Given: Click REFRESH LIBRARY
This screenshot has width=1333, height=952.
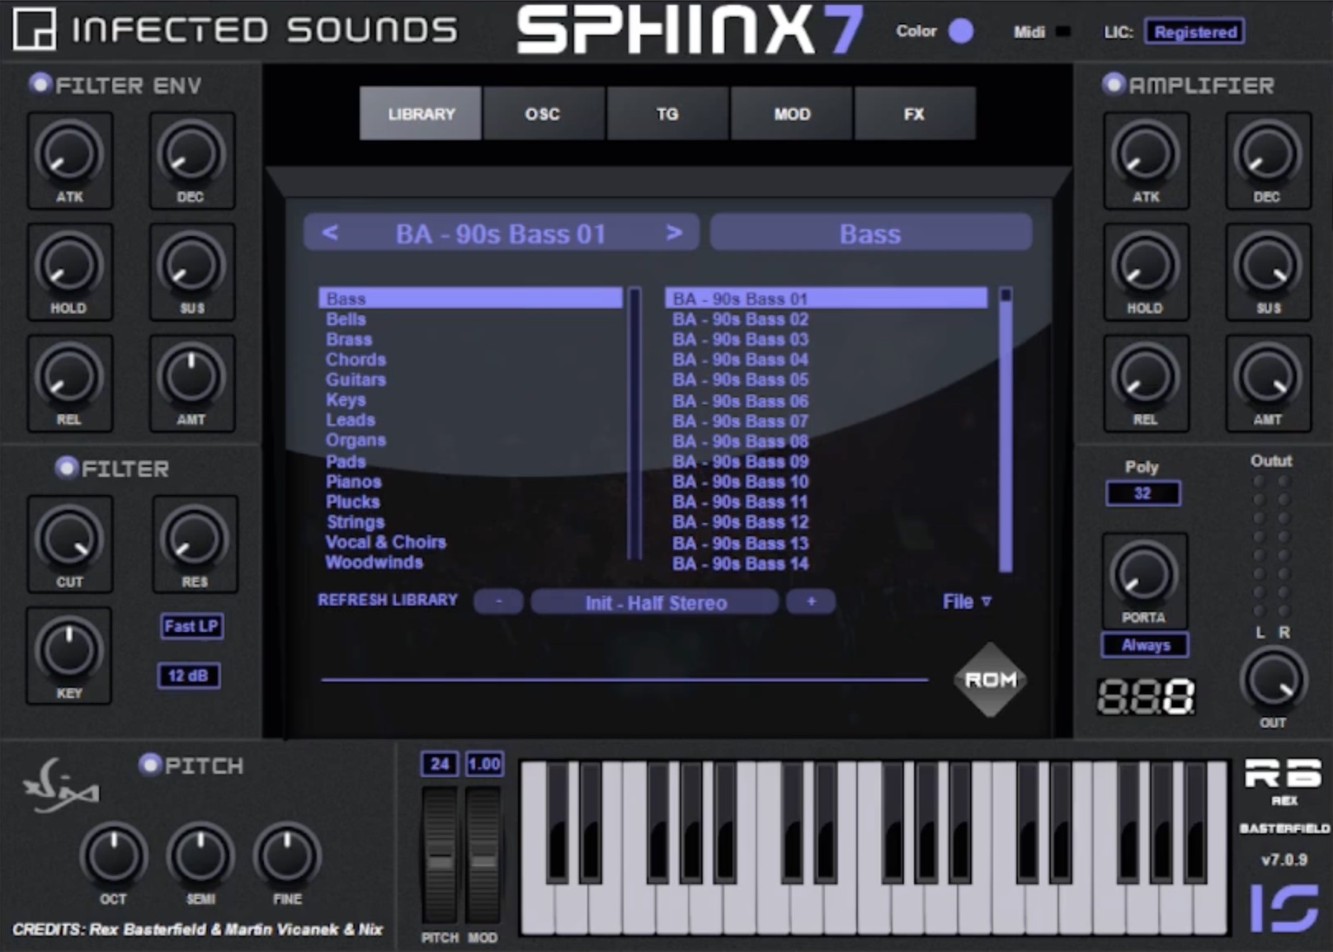Looking at the screenshot, I should coord(388,600).
